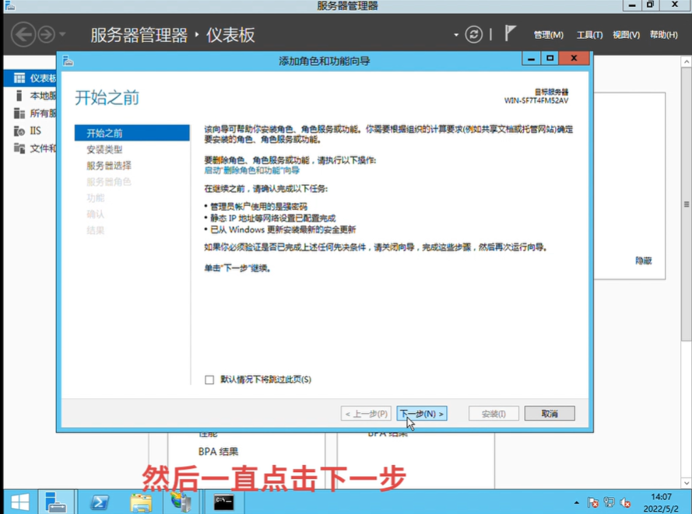692x514 pixels.
Task: Show hidden tray icons arrow
Action: (x=576, y=502)
